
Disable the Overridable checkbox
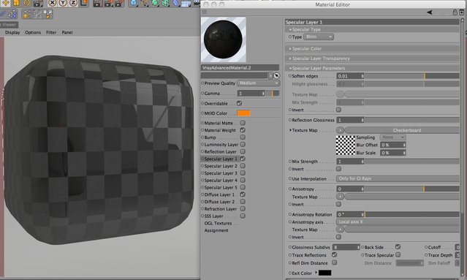(x=239, y=103)
